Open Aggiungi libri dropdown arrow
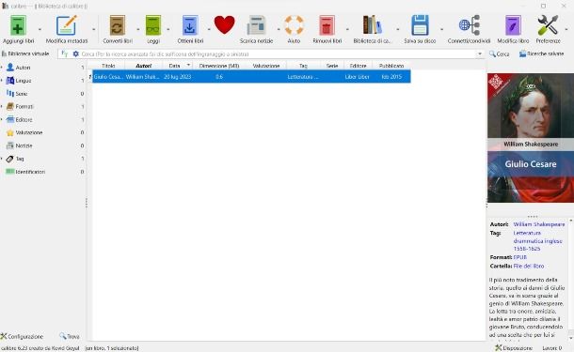The image size is (574, 352). coord(40,29)
